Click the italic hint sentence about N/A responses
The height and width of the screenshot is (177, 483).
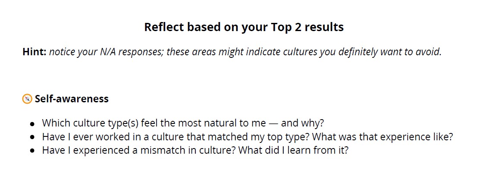click(245, 52)
